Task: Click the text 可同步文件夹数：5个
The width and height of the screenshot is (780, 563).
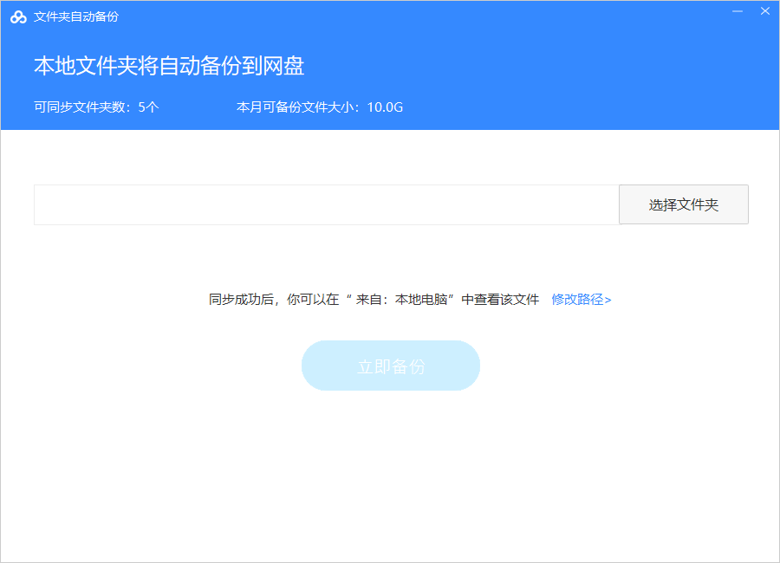Action: 96,107
